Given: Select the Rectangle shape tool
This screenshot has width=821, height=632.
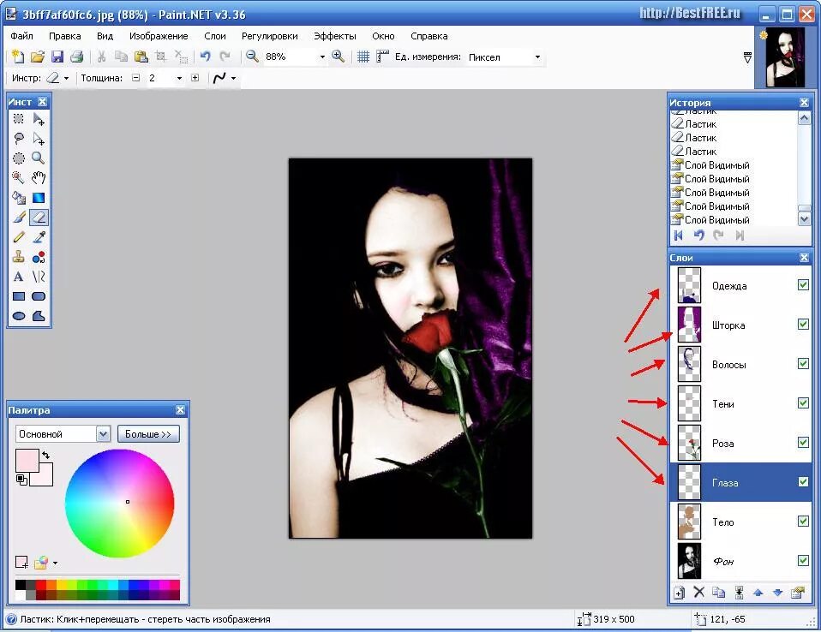Looking at the screenshot, I should [x=18, y=296].
